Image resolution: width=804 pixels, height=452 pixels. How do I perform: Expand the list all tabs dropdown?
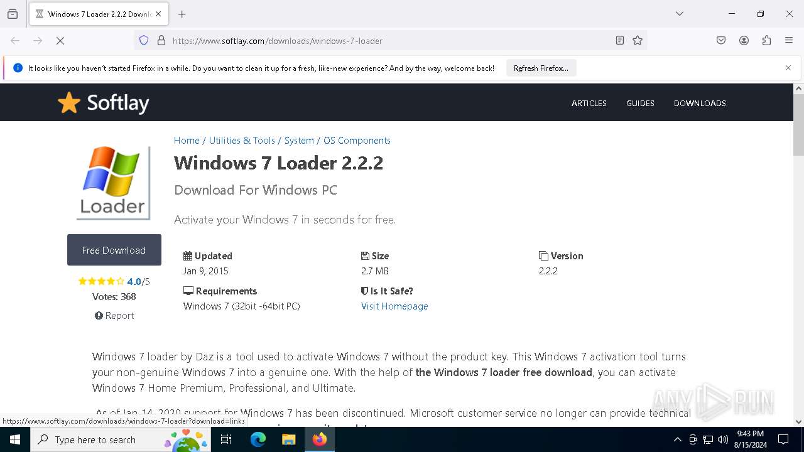point(680,14)
